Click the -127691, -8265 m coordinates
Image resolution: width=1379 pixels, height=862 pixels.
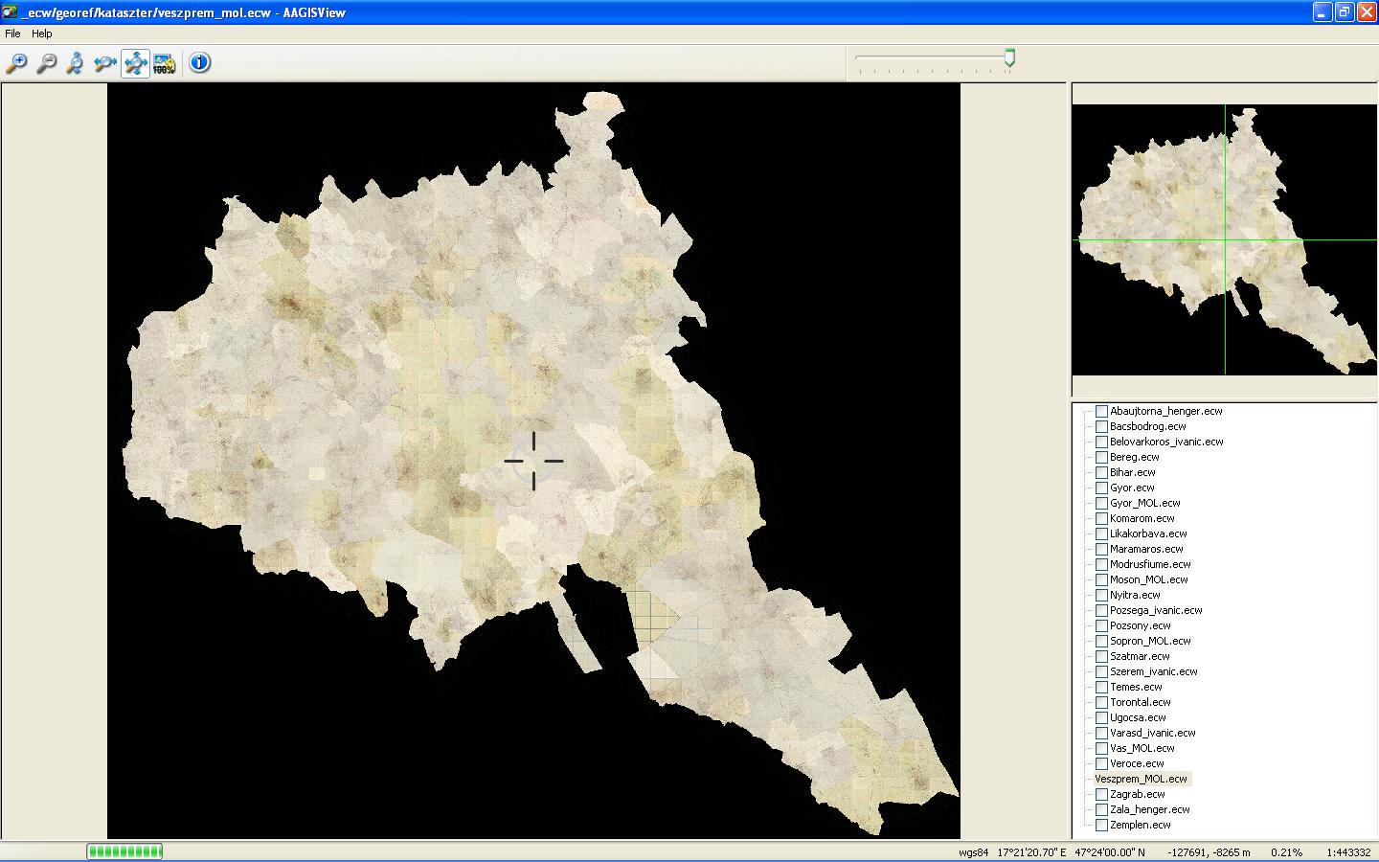tap(1209, 852)
